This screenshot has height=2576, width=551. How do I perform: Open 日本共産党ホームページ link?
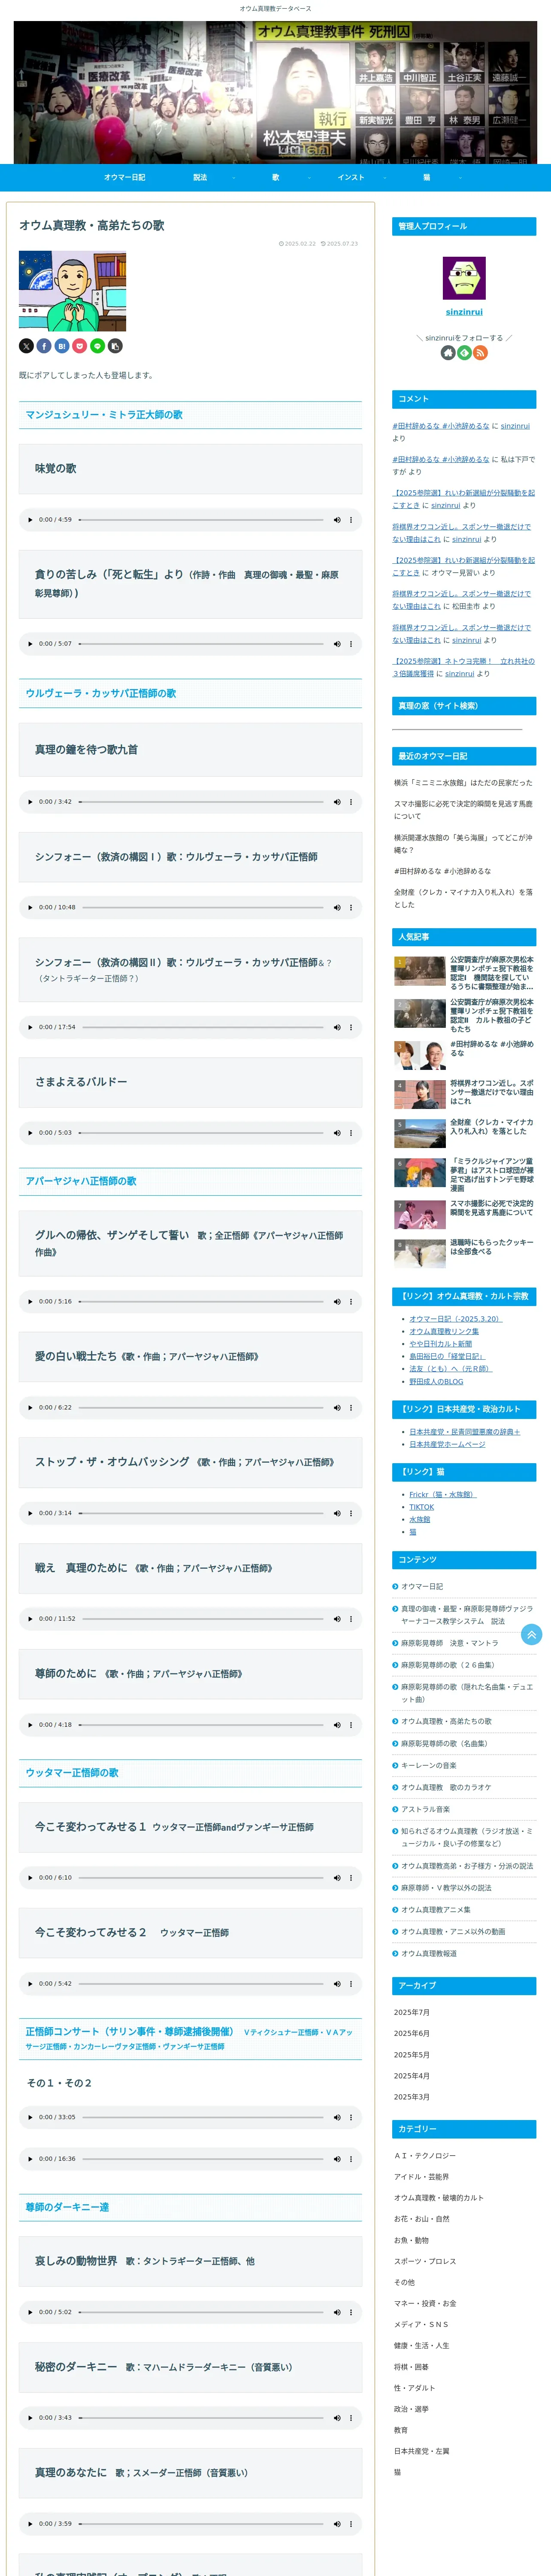(447, 1444)
